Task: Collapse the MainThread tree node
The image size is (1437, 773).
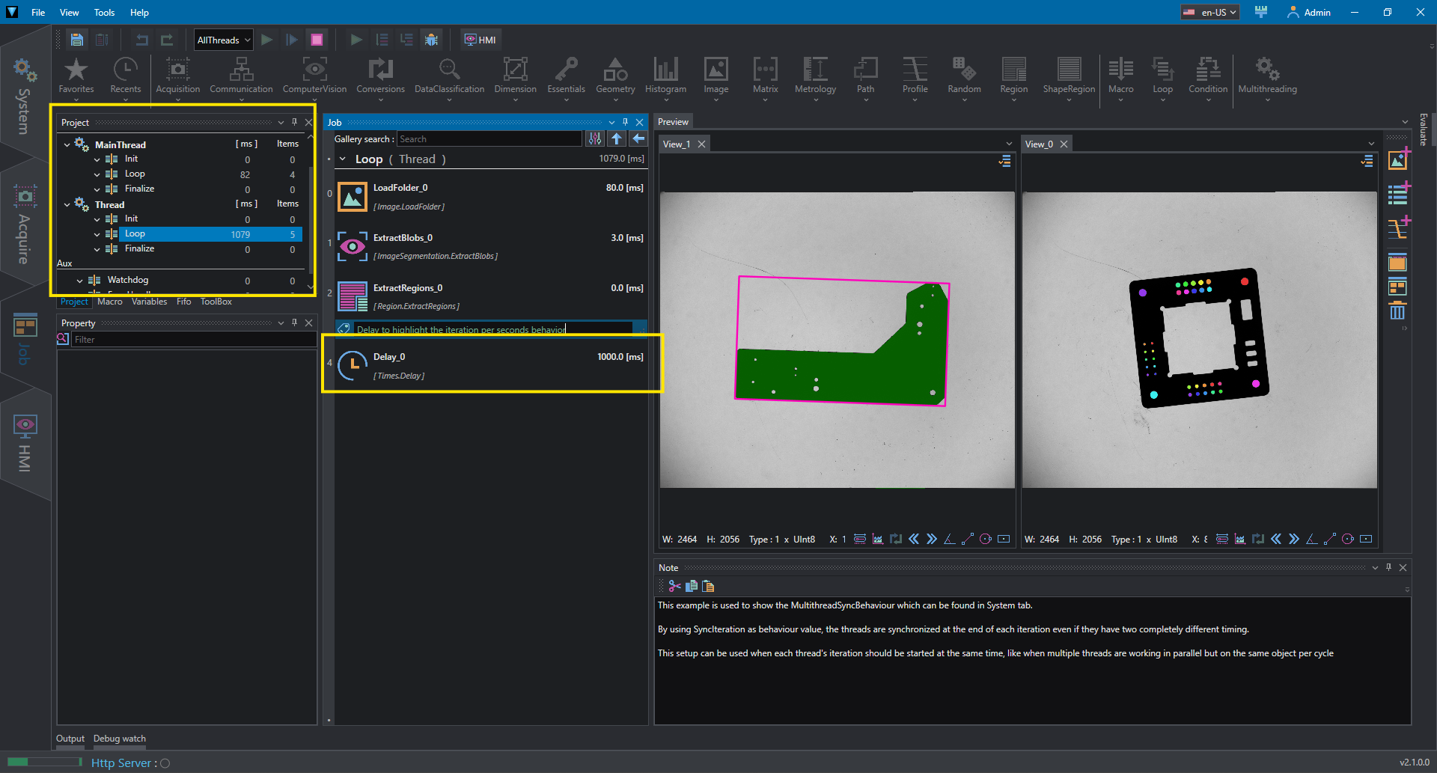Action: (67, 144)
